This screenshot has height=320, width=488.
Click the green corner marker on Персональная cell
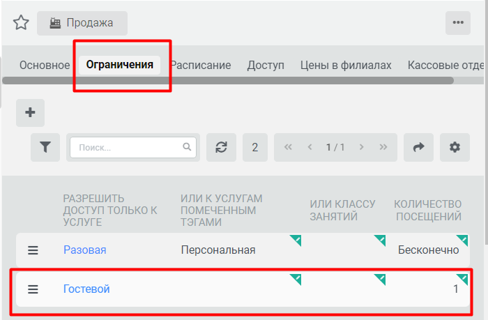296,241
